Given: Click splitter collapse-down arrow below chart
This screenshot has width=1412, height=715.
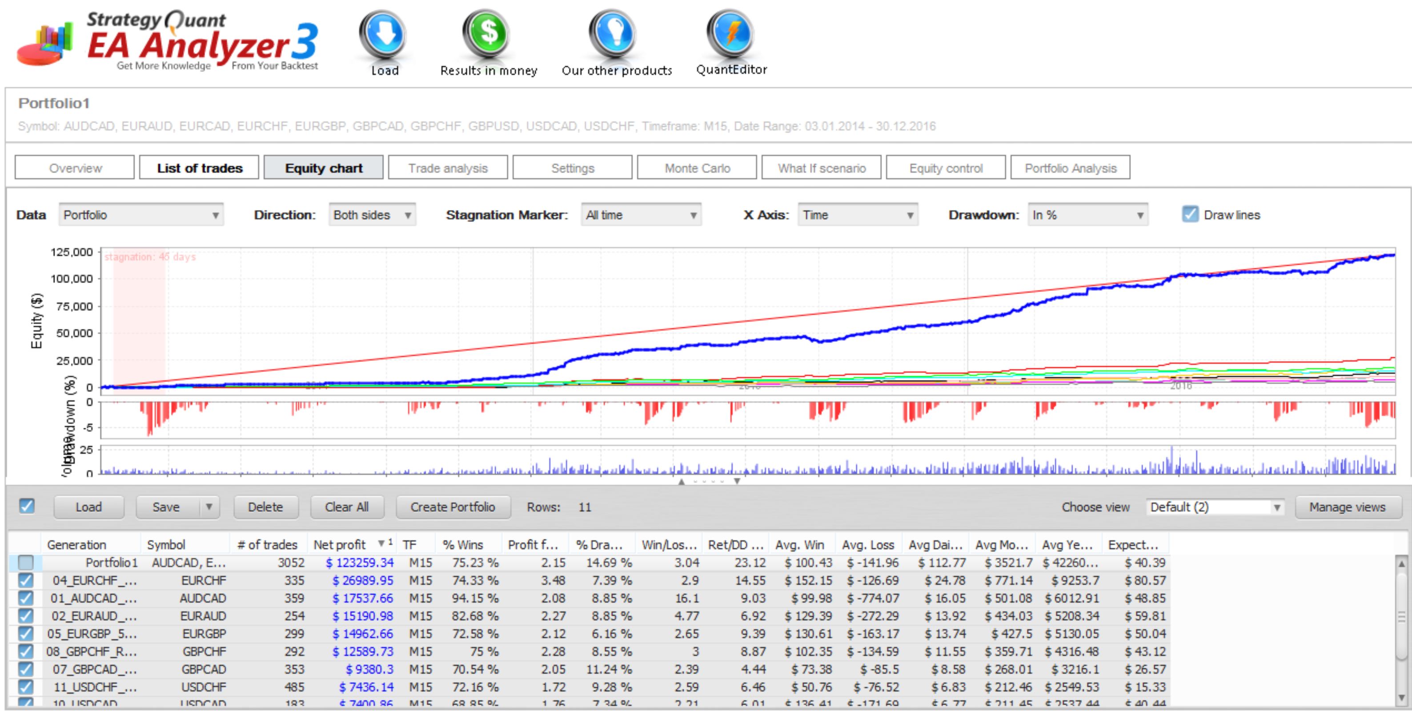Looking at the screenshot, I should click(737, 481).
